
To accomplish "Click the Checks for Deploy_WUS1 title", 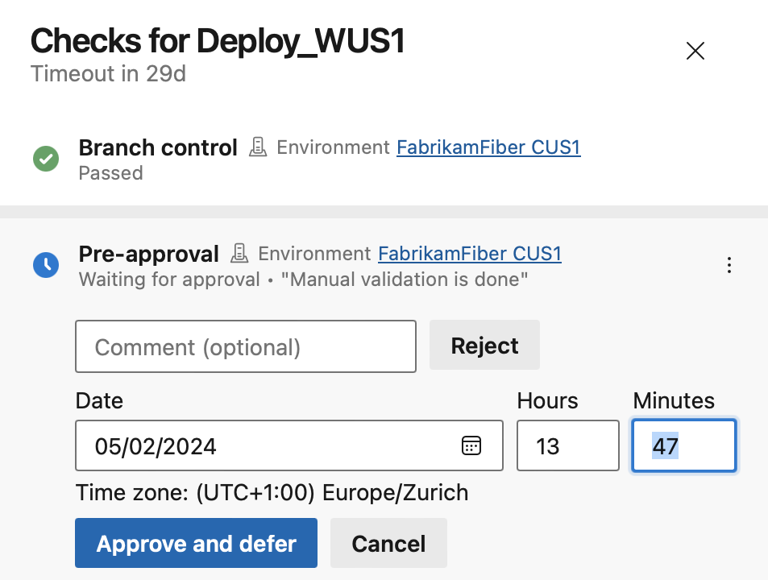I will coord(218,40).
